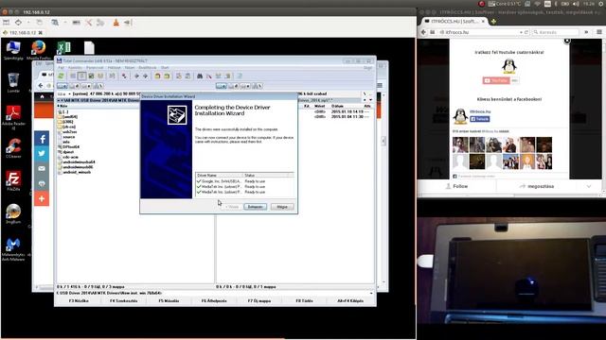Click F8 Törlés button
The image size is (606, 340).
pyautogui.click(x=305, y=300)
